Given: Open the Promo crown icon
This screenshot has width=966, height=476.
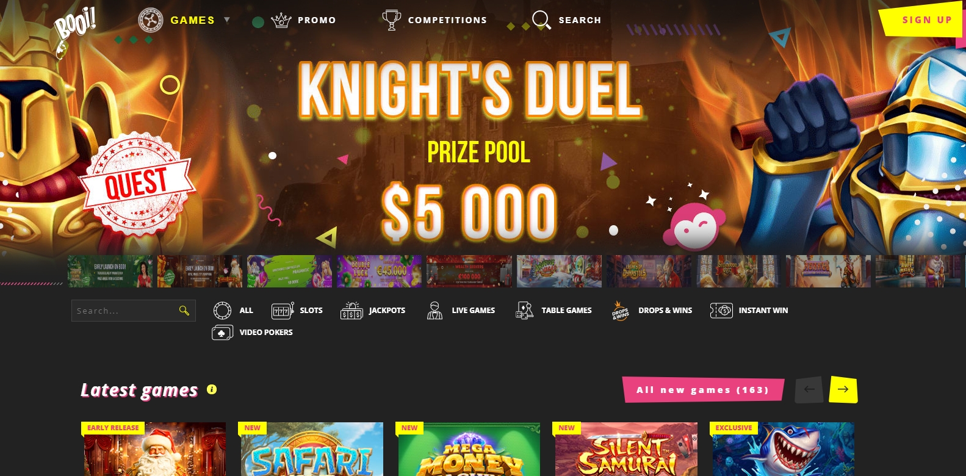Looking at the screenshot, I should pyautogui.click(x=281, y=20).
